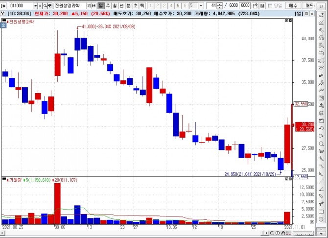Click the bar-chart indicator icon in the sidebar
This screenshot has width=328, height=238.
[321, 23]
